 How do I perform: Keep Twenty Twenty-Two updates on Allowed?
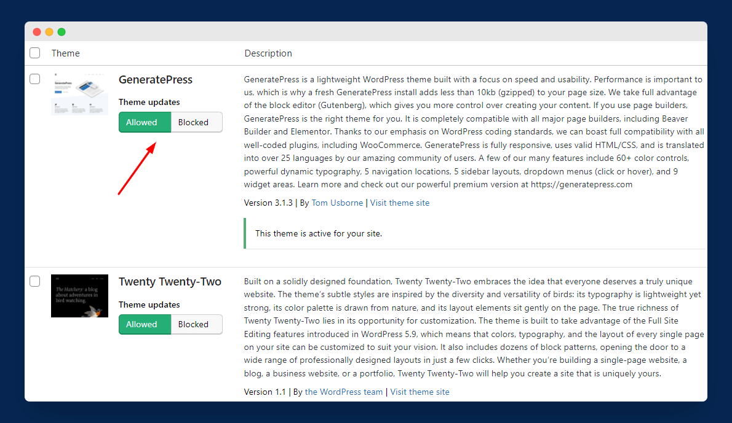point(145,324)
